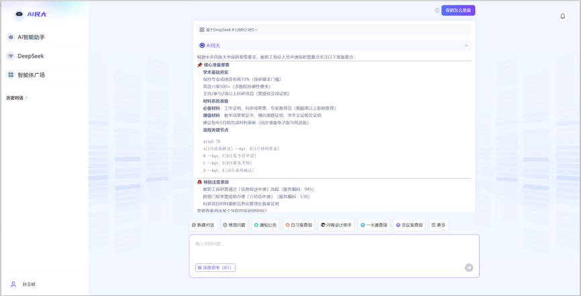Click the DeepSeek-R1 model icon
581x296 pixels.
(x=202, y=29)
